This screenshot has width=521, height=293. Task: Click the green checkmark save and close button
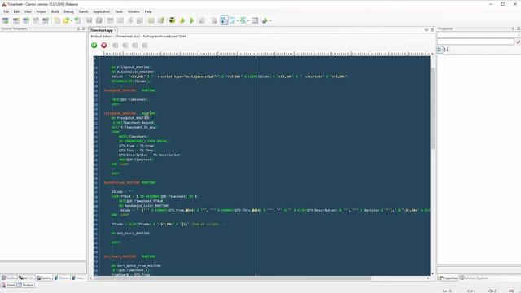pyautogui.click(x=94, y=46)
